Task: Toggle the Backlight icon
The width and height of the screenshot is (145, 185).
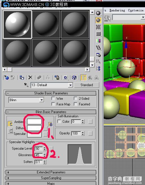Action: pyautogui.click(x=98, y=20)
